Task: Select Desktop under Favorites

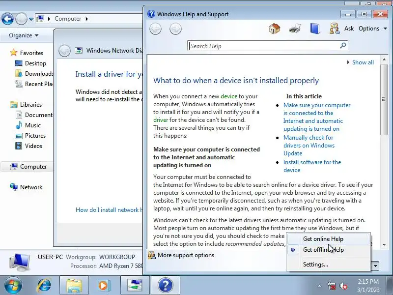Action: [35, 63]
